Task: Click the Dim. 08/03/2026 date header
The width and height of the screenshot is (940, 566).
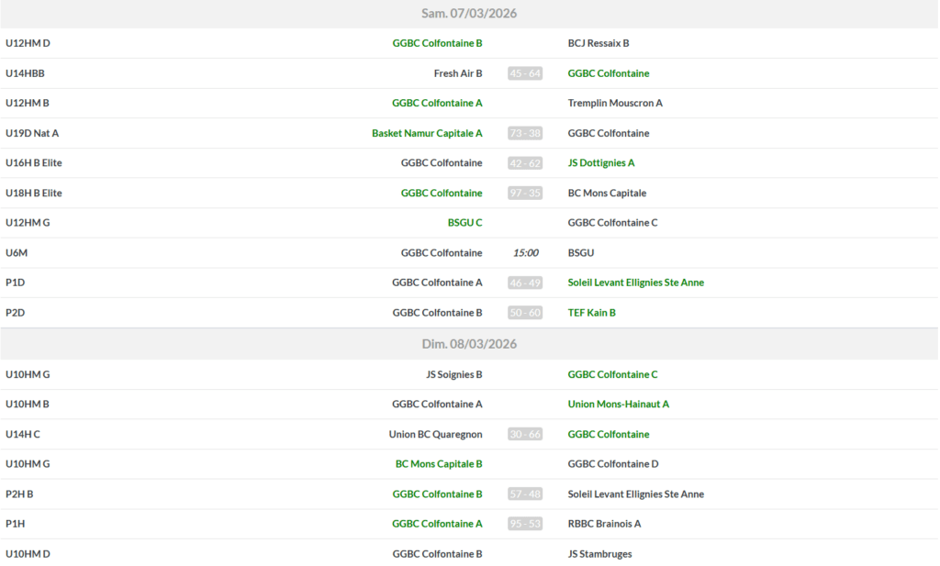Action: click(469, 344)
